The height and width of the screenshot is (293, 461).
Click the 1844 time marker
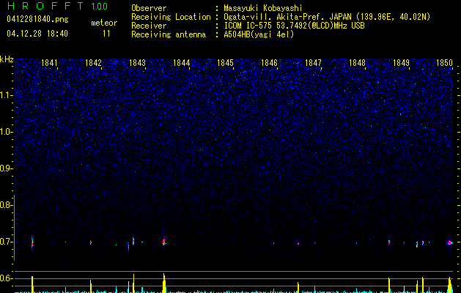point(182,63)
